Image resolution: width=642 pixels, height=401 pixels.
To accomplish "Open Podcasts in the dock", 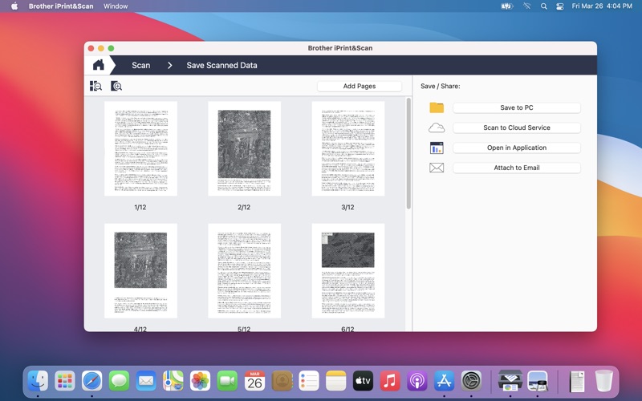I will (417, 381).
